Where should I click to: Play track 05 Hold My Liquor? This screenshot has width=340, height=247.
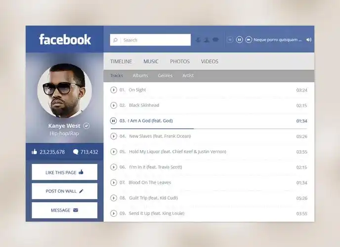point(113,152)
